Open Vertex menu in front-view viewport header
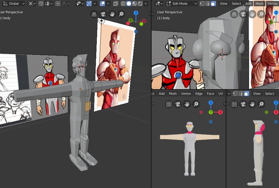Screen dimensions: 279x188 coord(186,94)
